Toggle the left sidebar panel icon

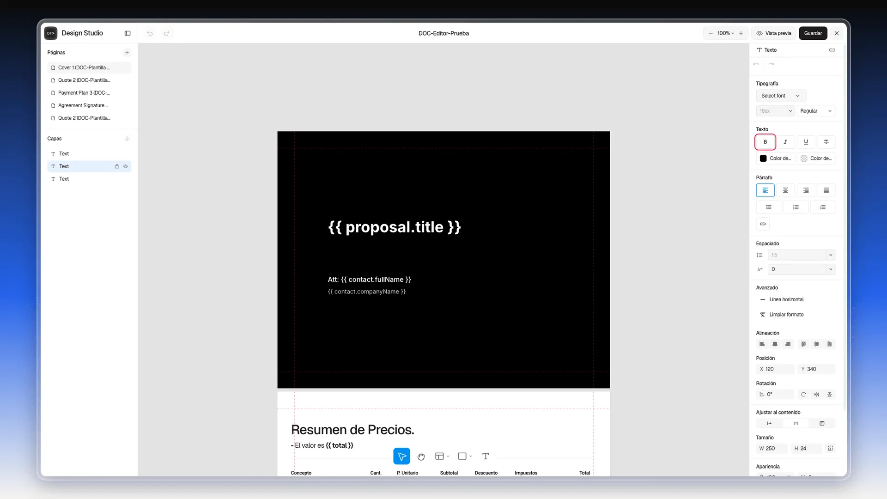tap(128, 33)
